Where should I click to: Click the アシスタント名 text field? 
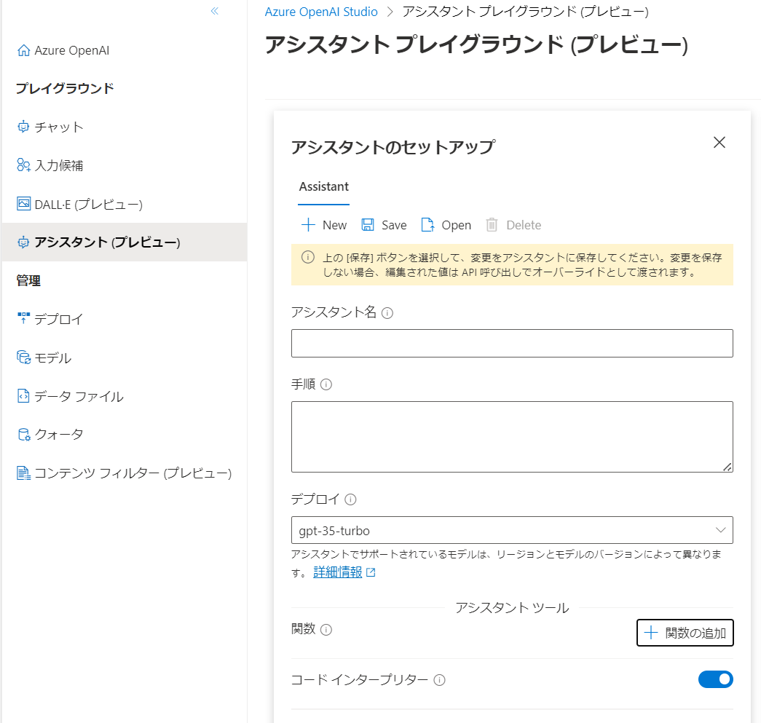[x=512, y=343]
